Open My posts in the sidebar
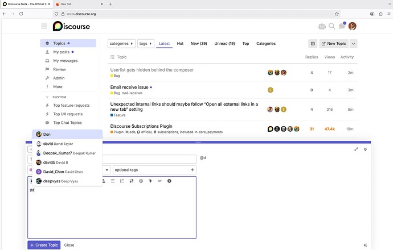The height and width of the screenshot is (250, 393). (x=68, y=52)
